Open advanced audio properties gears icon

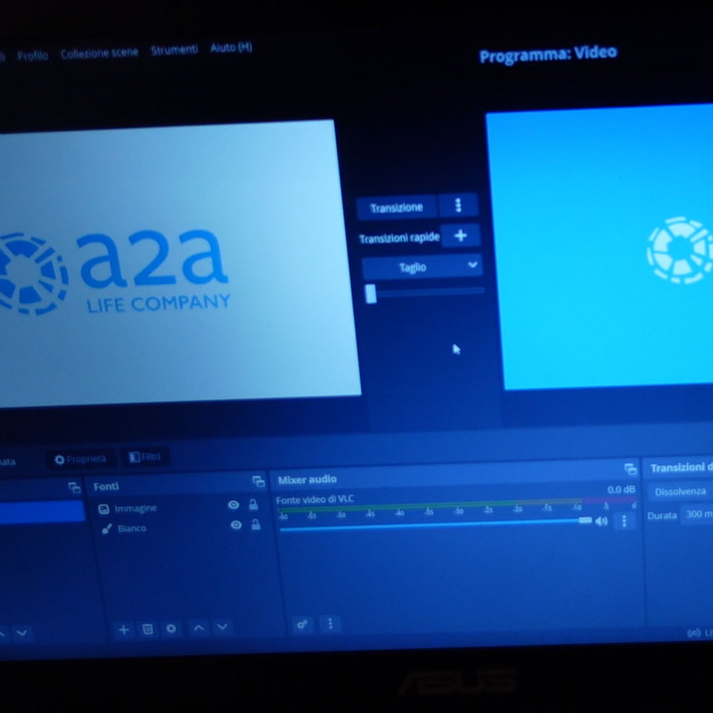click(x=302, y=625)
